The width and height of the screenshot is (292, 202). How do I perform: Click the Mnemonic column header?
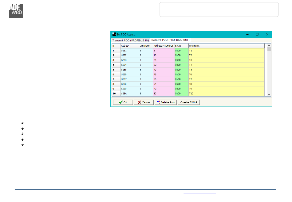227,46
